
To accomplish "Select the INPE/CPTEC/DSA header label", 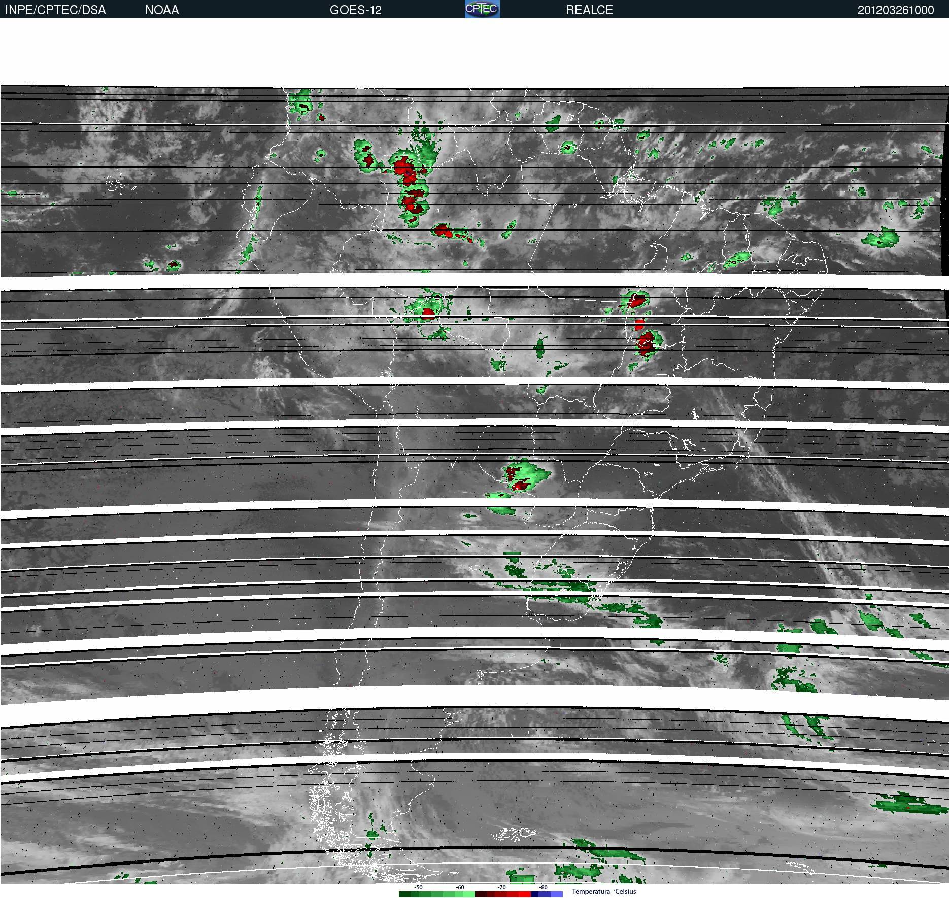I will tap(55, 10).
